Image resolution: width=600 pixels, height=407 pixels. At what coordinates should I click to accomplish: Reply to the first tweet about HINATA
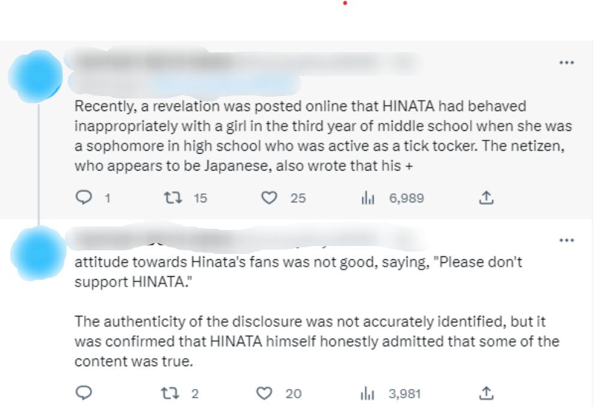(84, 197)
